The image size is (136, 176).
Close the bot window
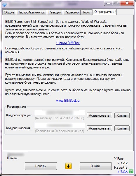click(x=127, y=3)
